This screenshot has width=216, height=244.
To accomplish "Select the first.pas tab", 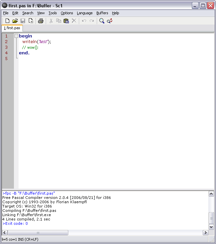I will pyautogui.click(x=12, y=28).
